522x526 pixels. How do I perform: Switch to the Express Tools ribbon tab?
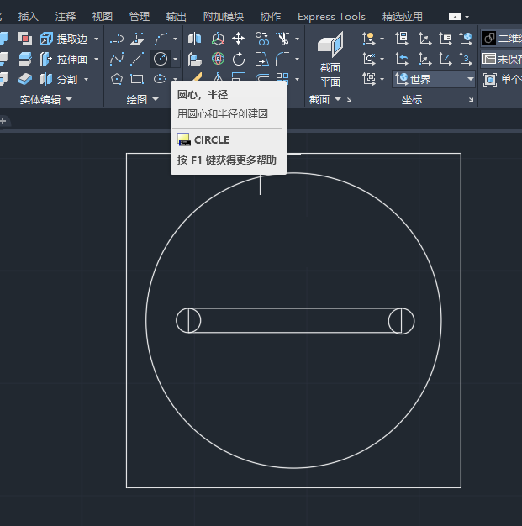(x=331, y=17)
